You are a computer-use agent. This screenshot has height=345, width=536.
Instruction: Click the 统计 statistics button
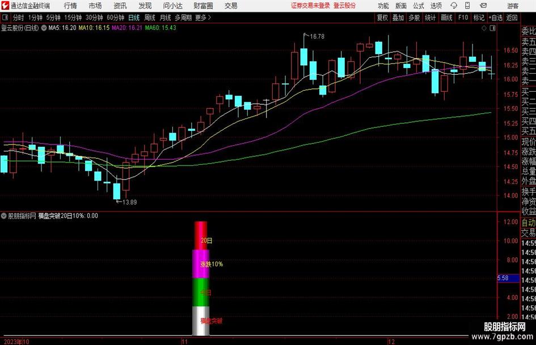click(430, 18)
